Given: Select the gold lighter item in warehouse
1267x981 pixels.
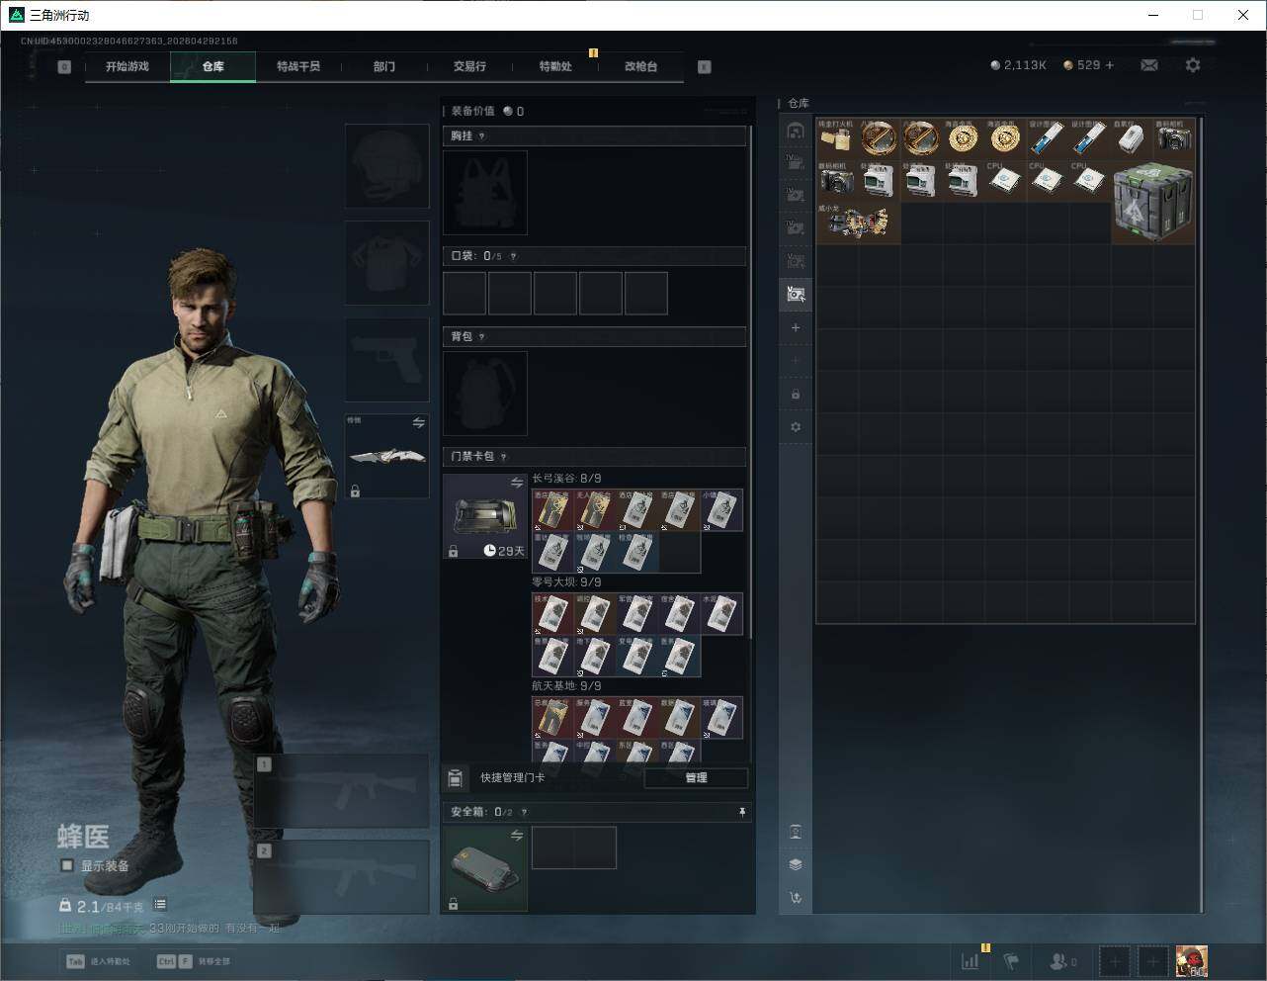Looking at the screenshot, I should pos(837,139).
